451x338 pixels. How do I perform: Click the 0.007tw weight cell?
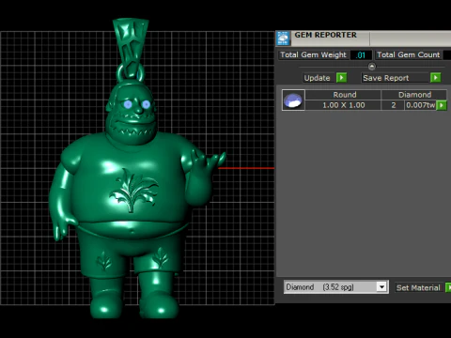point(421,105)
